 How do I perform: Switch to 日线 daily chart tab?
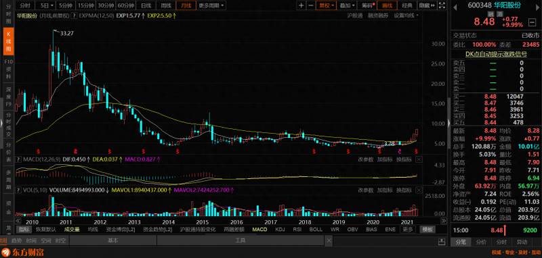[146, 5]
